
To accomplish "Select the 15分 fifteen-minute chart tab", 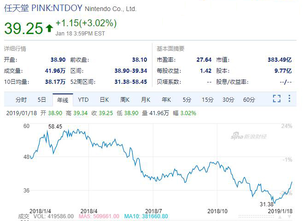I will click(x=207, y=99).
